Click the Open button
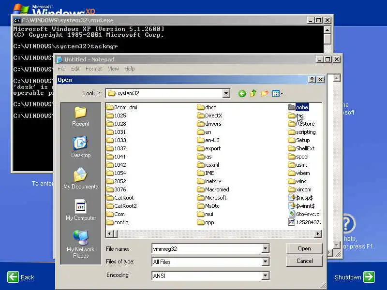Screen dimensions: 387x290 point(304,248)
